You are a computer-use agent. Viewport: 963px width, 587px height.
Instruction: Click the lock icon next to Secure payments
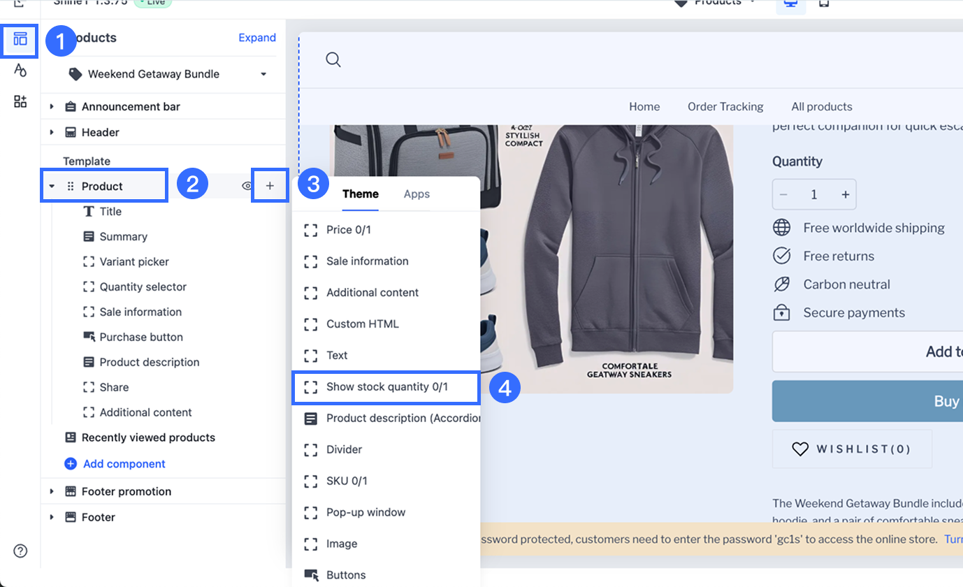(x=781, y=312)
